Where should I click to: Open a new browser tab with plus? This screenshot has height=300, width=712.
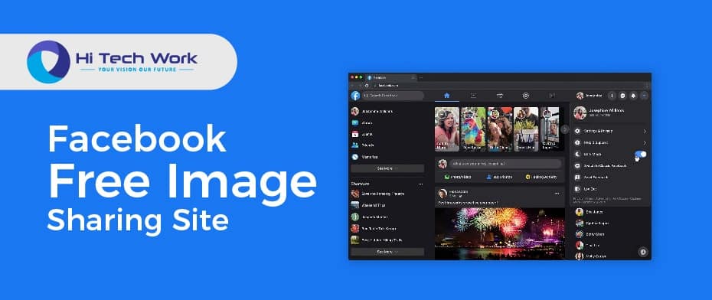pyautogui.click(x=421, y=77)
